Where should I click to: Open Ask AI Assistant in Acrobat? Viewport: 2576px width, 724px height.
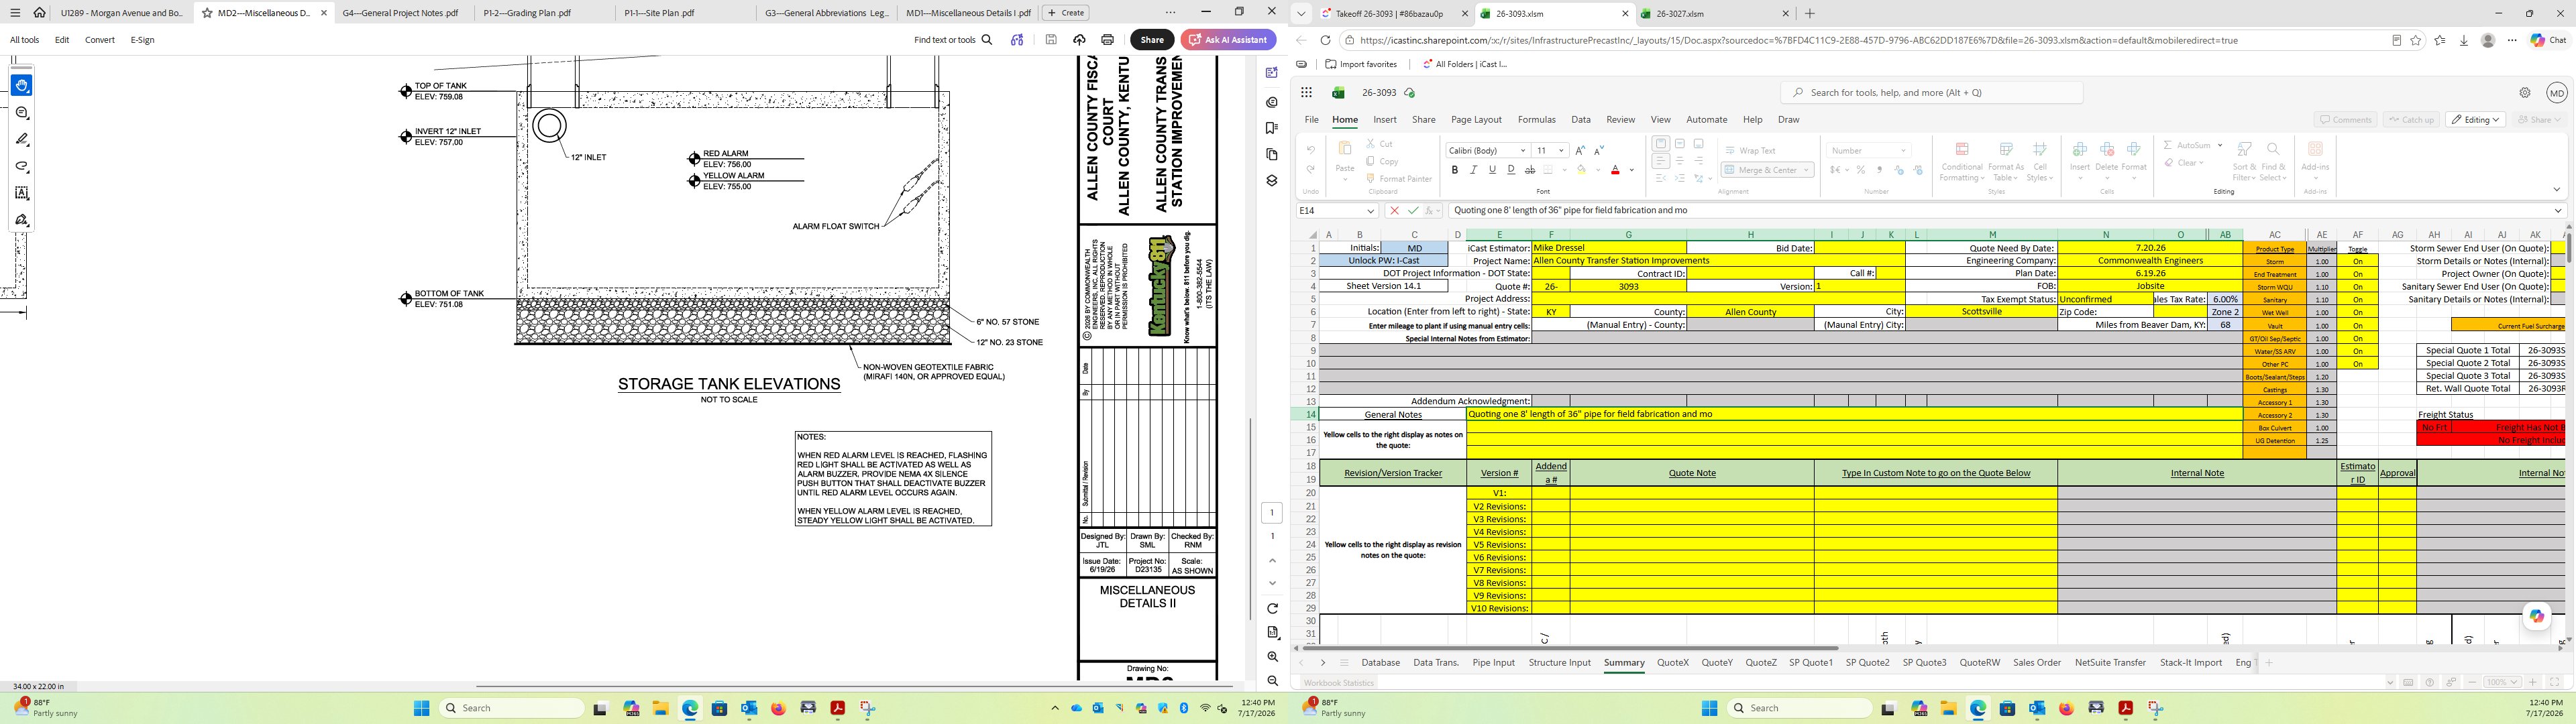1228,40
